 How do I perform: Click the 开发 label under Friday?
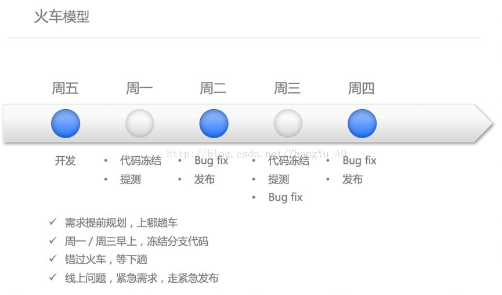click(x=66, y=160)
